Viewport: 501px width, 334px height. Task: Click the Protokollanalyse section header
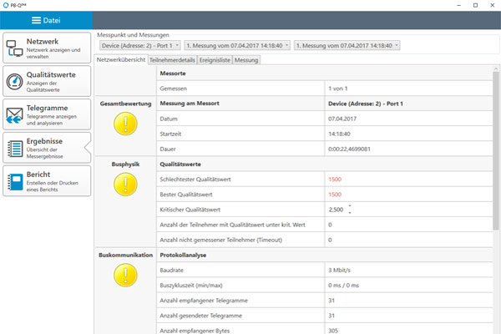tap(183, 255)
